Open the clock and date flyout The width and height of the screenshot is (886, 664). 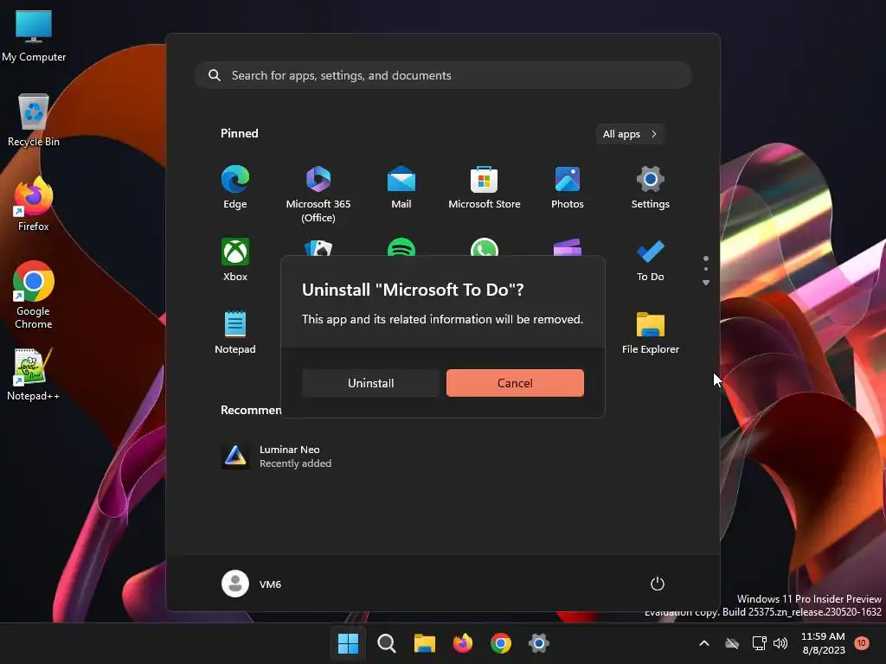coord(824,643)
